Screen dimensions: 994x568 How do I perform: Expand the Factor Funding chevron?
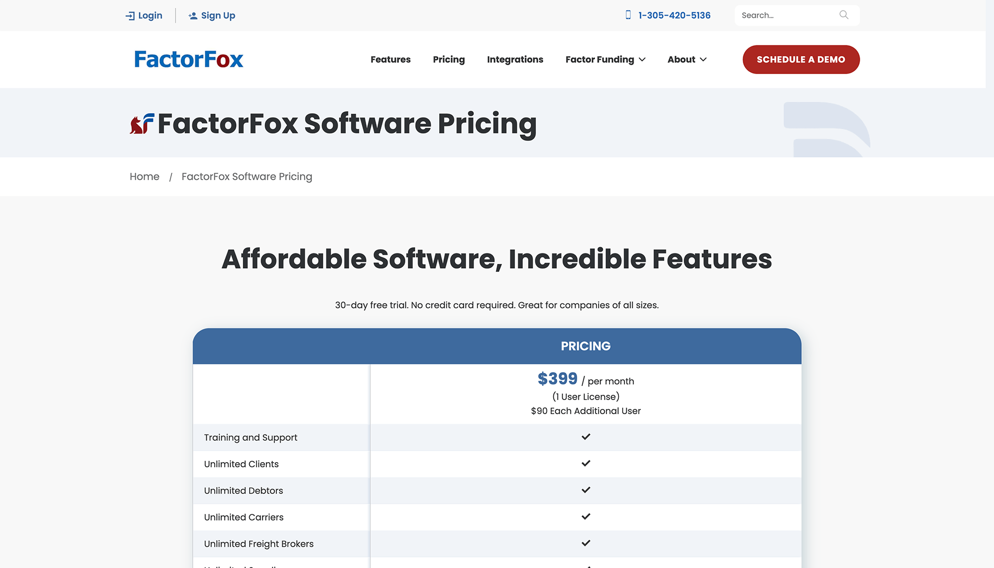pos(642,59)
